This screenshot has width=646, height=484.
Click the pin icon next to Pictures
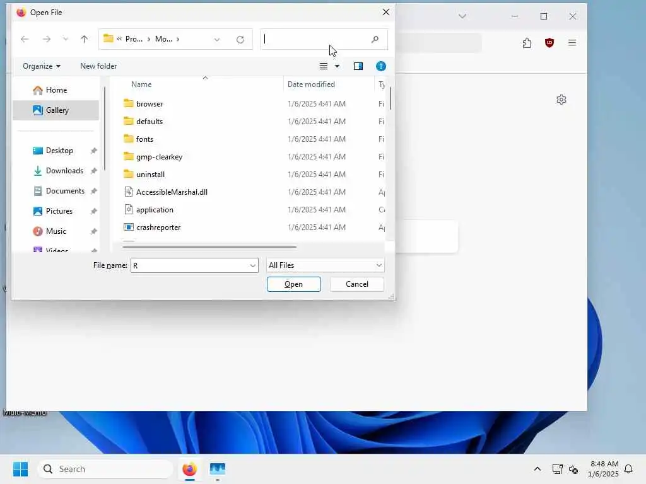94,211
